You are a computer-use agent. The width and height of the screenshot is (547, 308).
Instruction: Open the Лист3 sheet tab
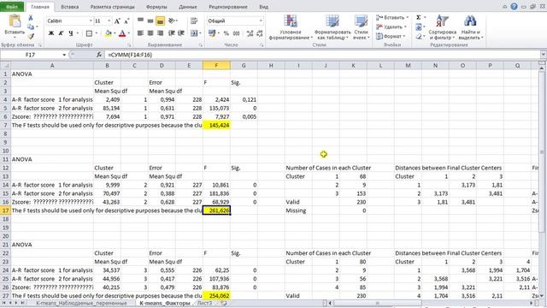click(x=204, y=303)
